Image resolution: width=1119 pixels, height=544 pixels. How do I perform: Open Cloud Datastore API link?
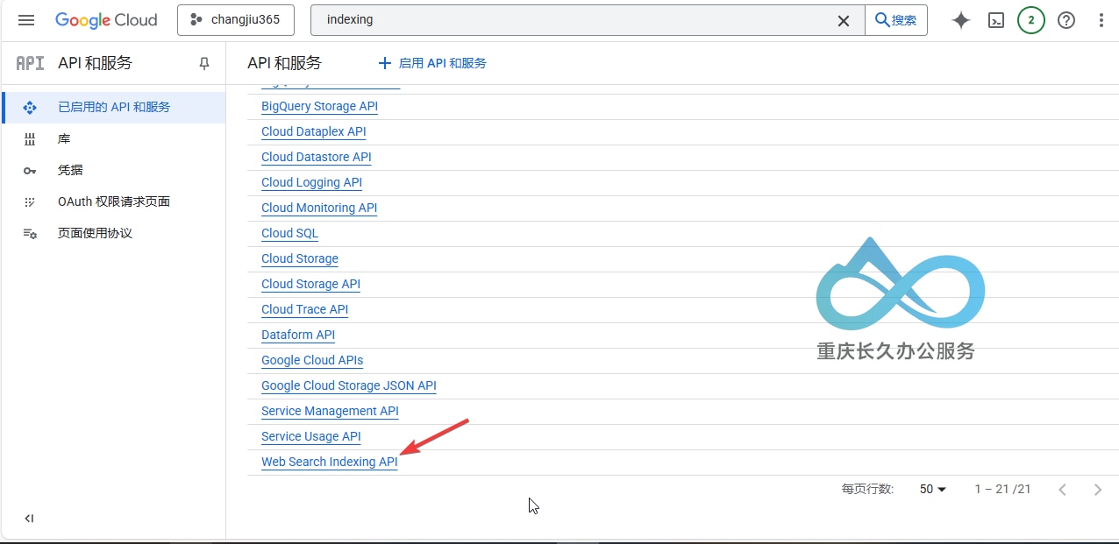pos(317,157)
